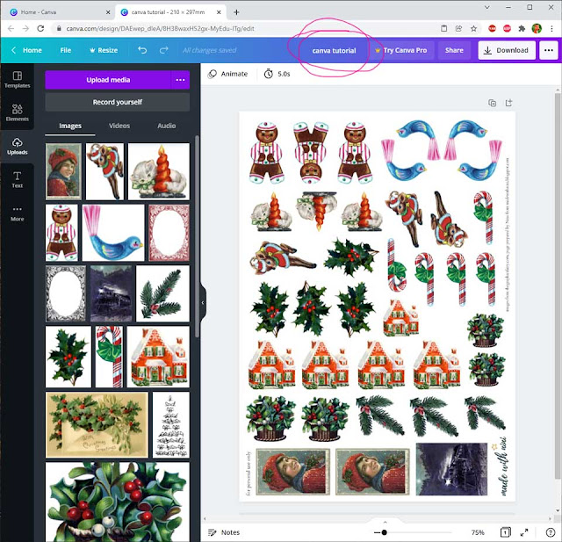Select the pine branch upload thumbnail
562x542 pixels.
coord(162,293)
